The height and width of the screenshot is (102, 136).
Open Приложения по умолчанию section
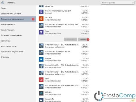click(x=18, y=52)
